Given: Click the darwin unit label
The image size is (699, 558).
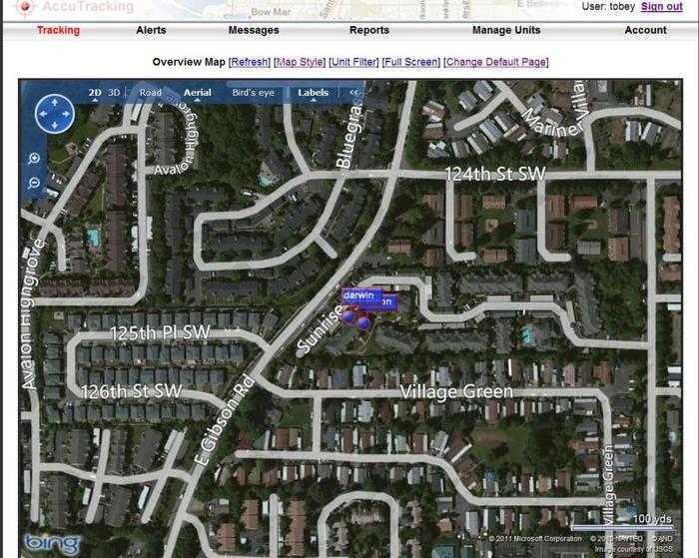Looking at the screenshot, I should 361,295.
